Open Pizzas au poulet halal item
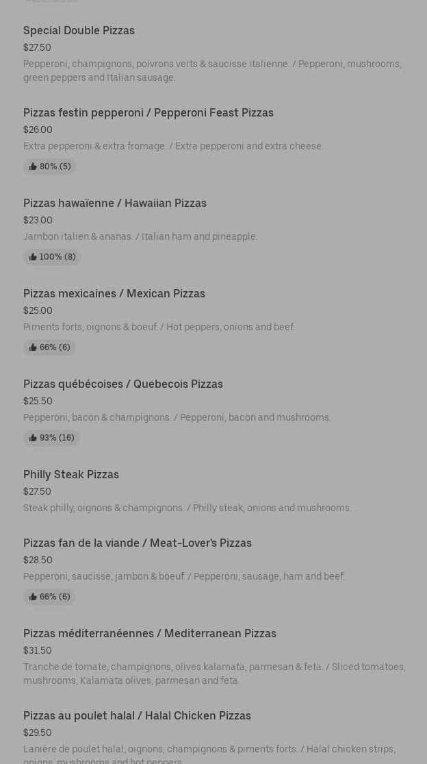 tap(137, 715)
